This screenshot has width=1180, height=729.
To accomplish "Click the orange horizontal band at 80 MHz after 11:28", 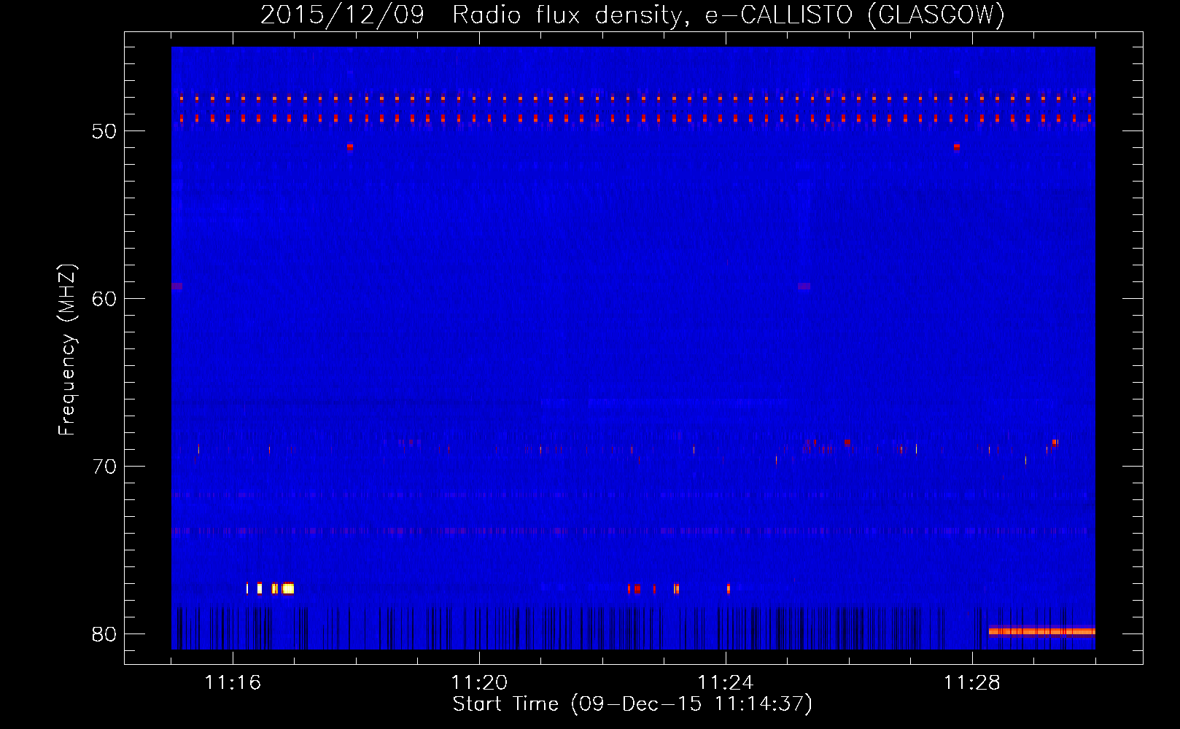I will 1041,631.
